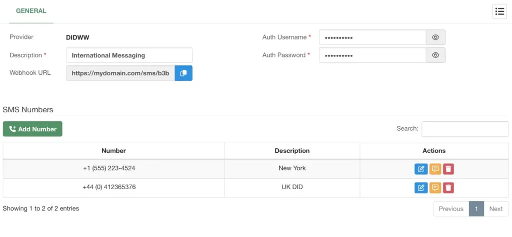
Task: Sort table by Number column
Action: (113, 151)
